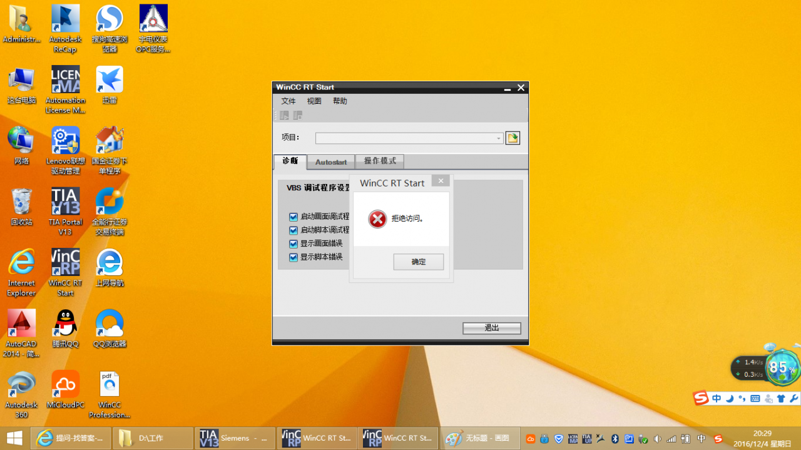Toggle 启动画面调试程序 checkbox
Viewport: 801px width, 450px height.
(293, 217)
